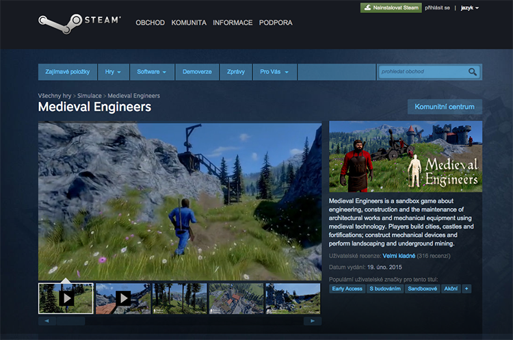Expand the Pro Vás dropdown menu

point(274,72)
